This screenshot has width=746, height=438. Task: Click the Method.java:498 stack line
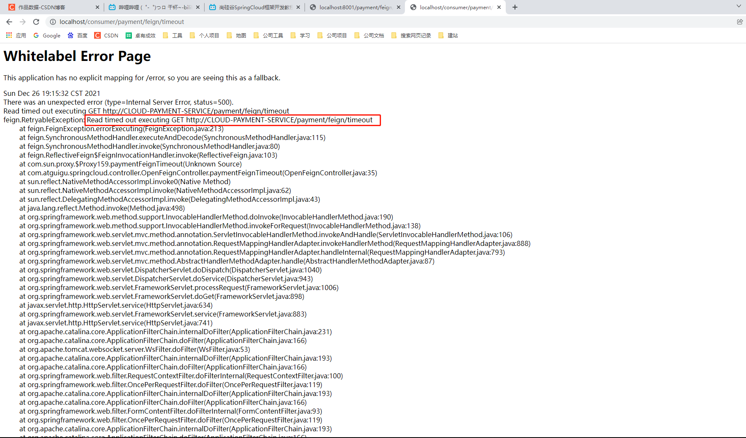click(x=102, y=208)
